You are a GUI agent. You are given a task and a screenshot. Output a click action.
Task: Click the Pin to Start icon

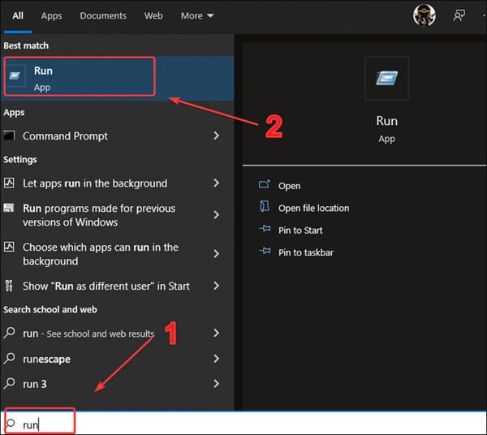265,230
